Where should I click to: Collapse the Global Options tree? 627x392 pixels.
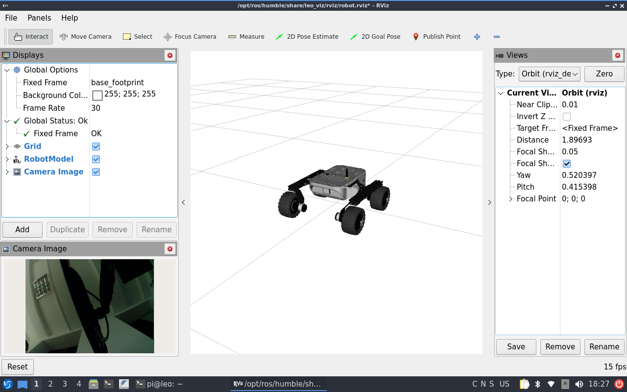6,70
